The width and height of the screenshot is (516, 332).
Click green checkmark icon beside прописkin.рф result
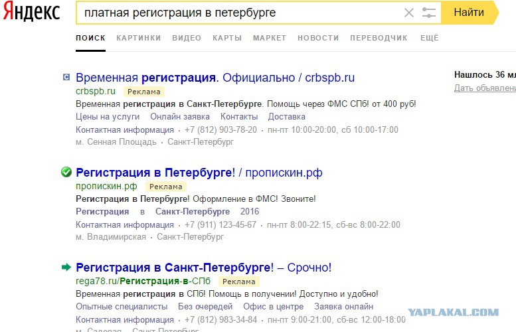click(x=66, y=172)
